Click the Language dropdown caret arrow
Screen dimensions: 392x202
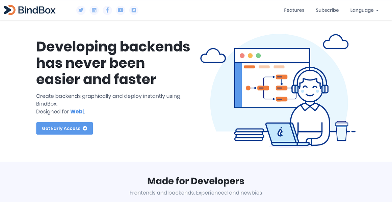coord(377,10)
